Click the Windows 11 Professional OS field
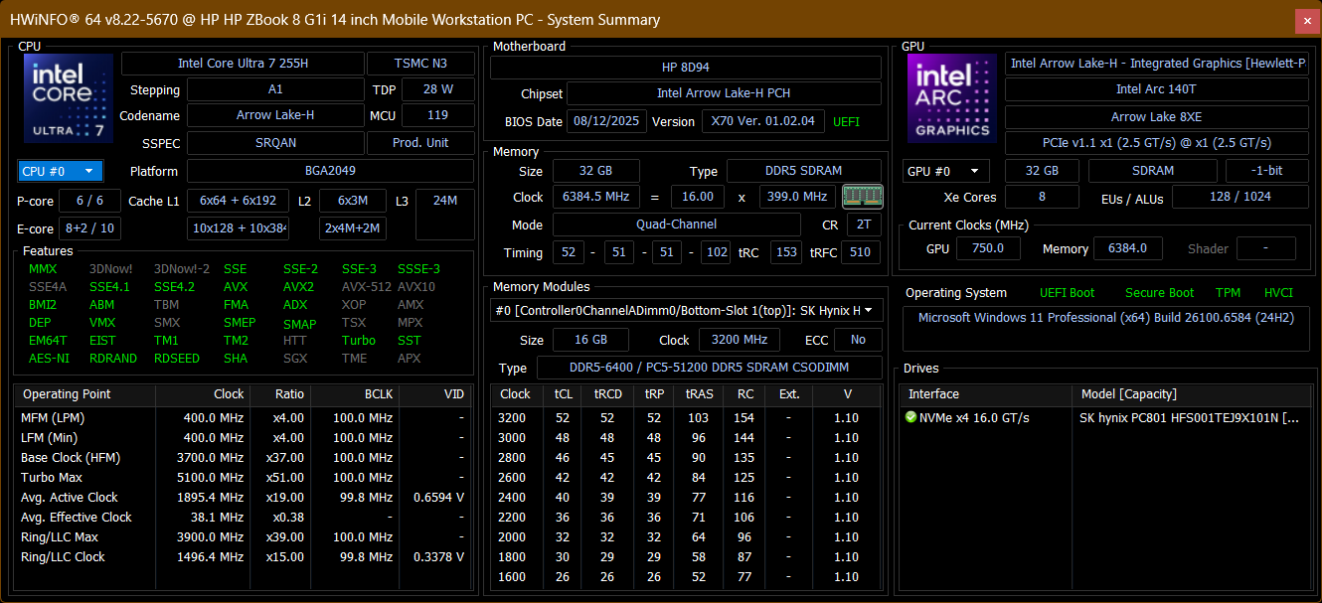The height and width of the screenshot is (603, 1322). [1105, 318]
